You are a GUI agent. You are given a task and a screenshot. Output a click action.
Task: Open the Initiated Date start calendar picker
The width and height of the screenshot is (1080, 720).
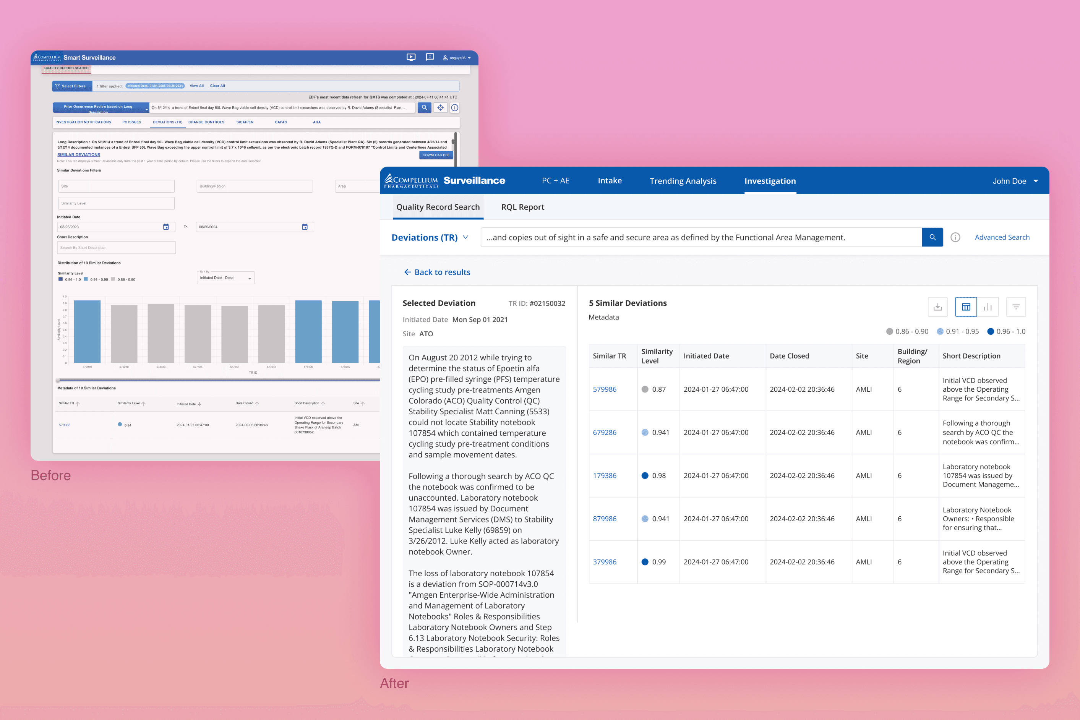166,227
